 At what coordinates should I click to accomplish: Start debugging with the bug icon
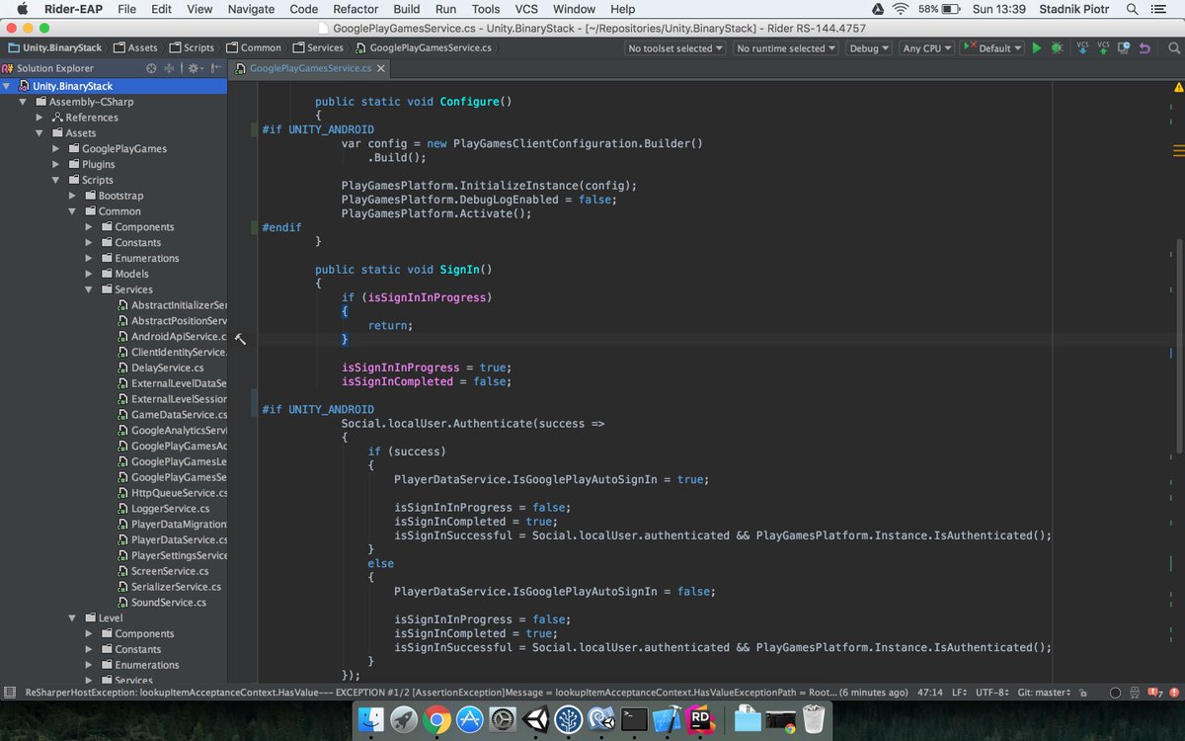(x=1057, y=47)
